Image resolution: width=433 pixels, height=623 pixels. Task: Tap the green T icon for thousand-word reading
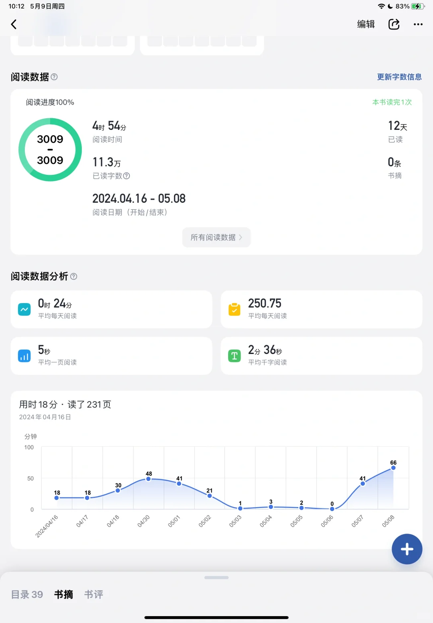tap(235, 356)
